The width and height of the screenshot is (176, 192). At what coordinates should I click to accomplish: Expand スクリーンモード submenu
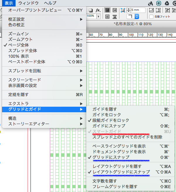click(44, 80)
